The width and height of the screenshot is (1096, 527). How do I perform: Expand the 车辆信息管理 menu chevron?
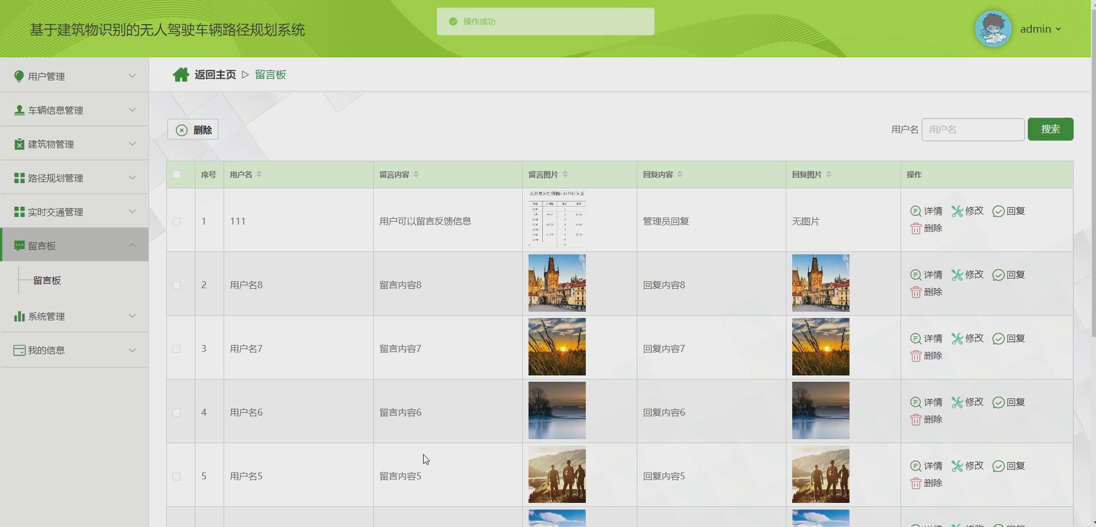132,109
